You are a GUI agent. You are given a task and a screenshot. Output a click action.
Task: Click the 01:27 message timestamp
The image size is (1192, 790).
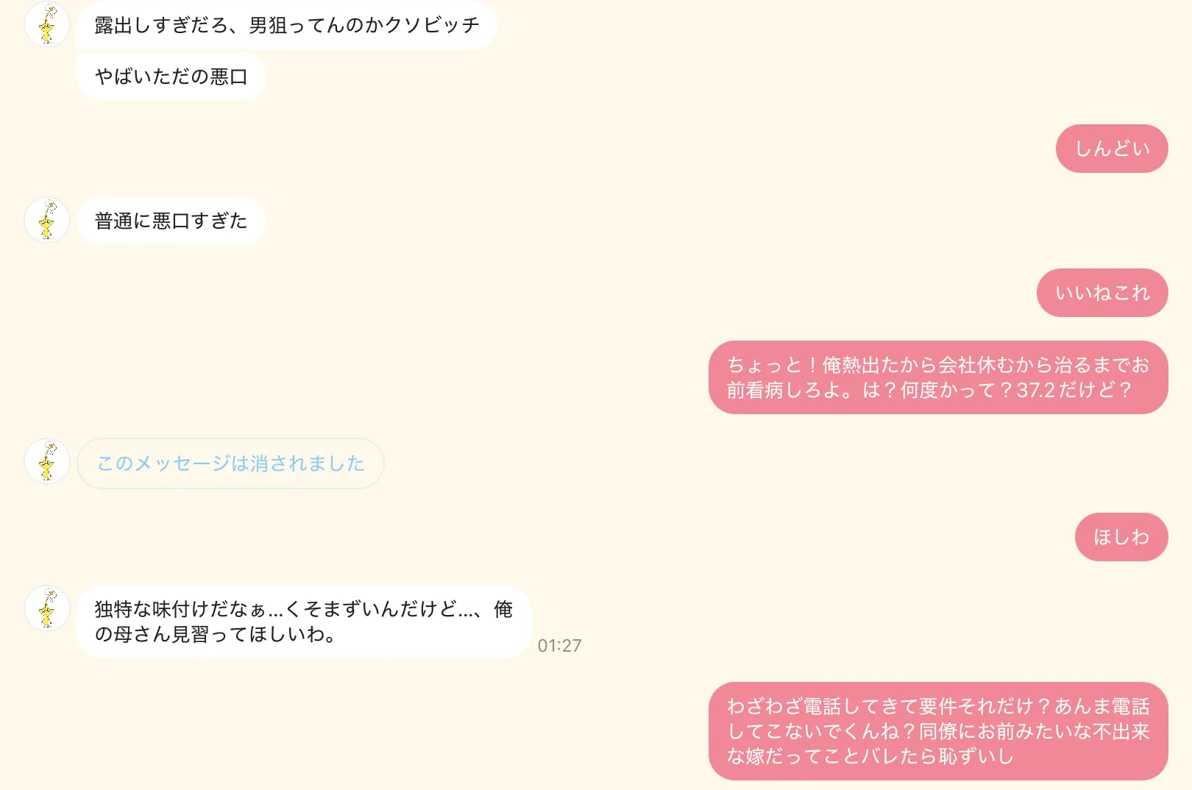point(559,646)
